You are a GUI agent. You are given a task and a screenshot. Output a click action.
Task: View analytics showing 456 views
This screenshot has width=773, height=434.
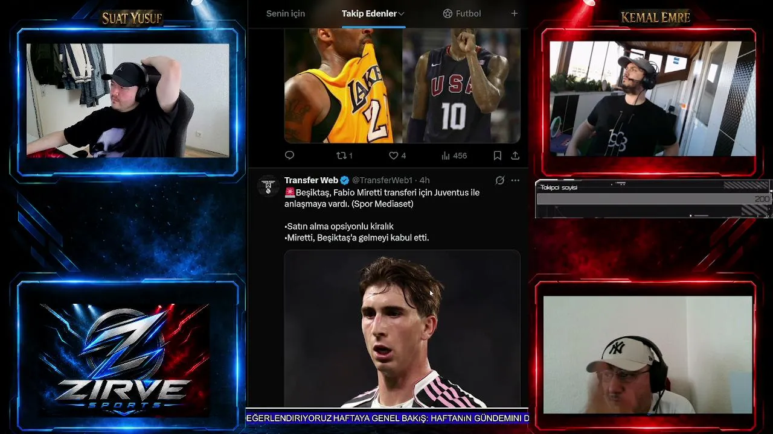tap(454, 156)
